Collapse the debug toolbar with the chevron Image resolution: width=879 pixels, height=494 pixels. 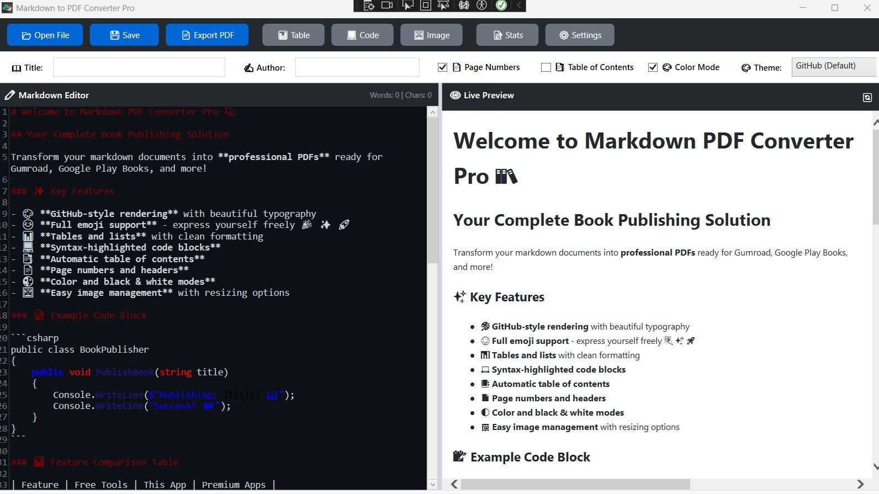pos(518,6)
